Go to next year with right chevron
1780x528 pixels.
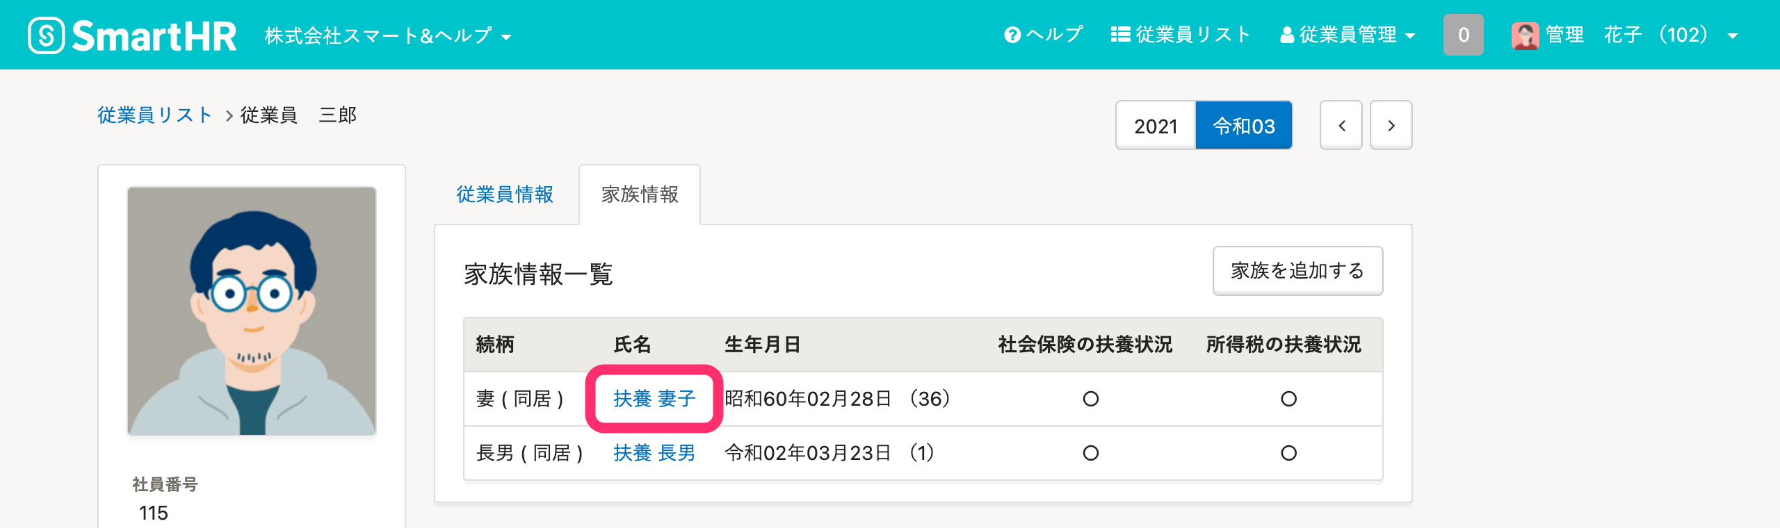[1391, 126]
